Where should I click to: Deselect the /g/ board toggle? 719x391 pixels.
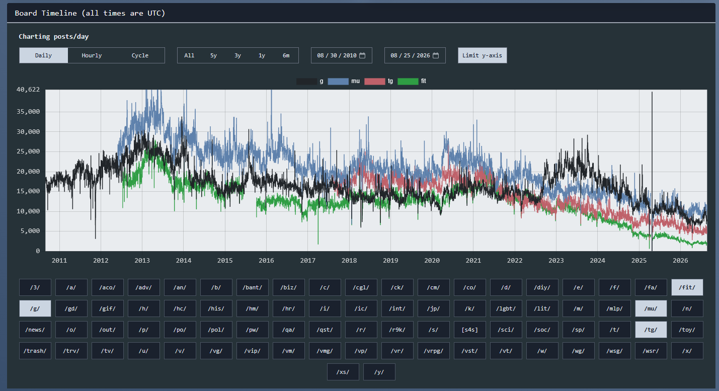click(x=35, y=308)
